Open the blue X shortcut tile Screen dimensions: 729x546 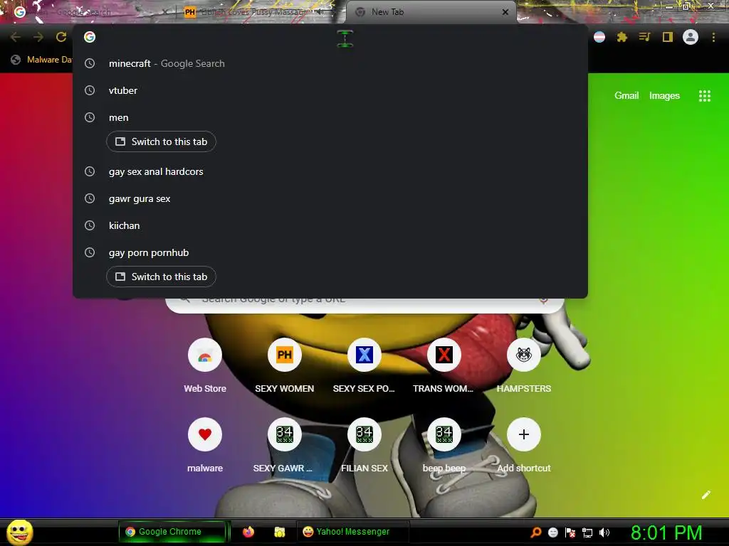tap(364, 366)
